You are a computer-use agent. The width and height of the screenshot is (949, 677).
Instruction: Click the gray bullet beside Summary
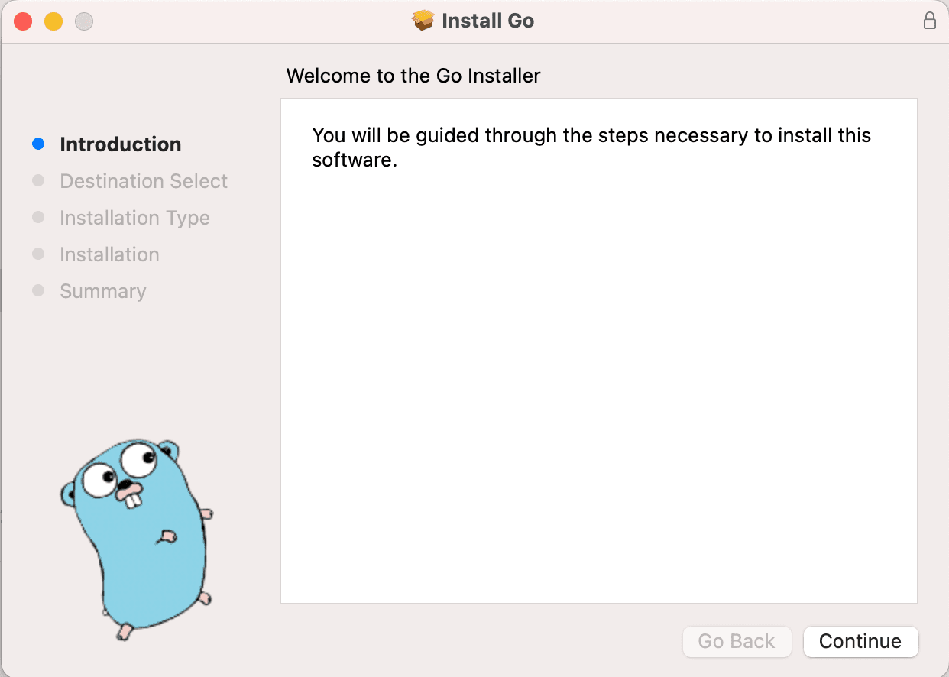click(x=38, y=291)
